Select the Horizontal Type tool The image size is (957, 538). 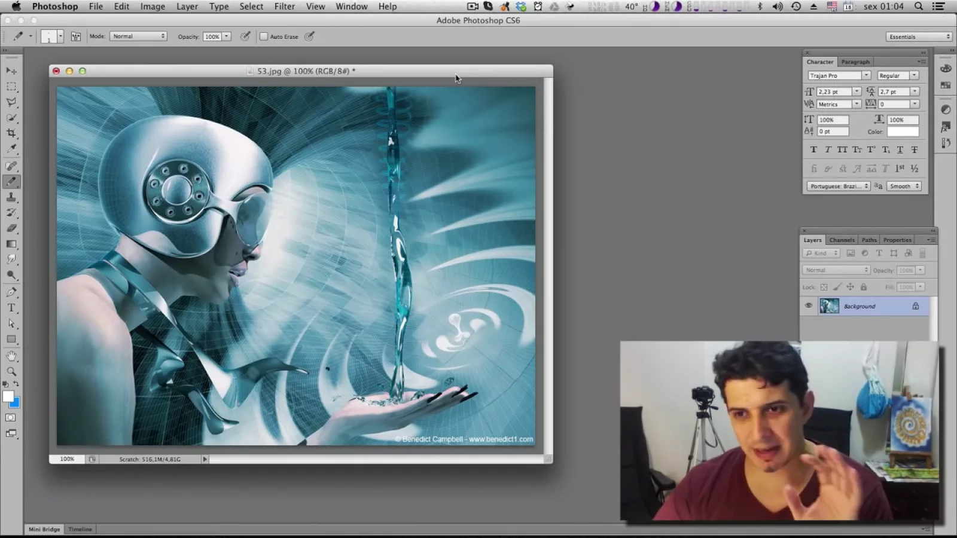(x=11, y=308)
